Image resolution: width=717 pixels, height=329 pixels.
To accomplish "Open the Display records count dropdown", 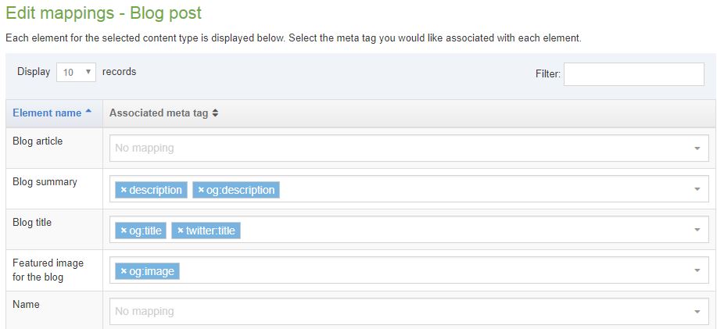I will point(76,72).
